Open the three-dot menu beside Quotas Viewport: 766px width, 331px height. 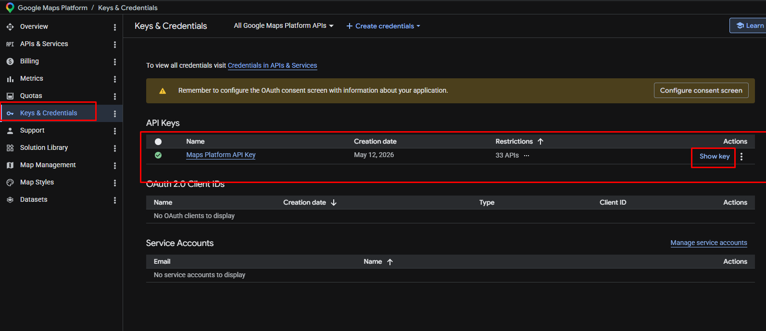tap(115, 97)
